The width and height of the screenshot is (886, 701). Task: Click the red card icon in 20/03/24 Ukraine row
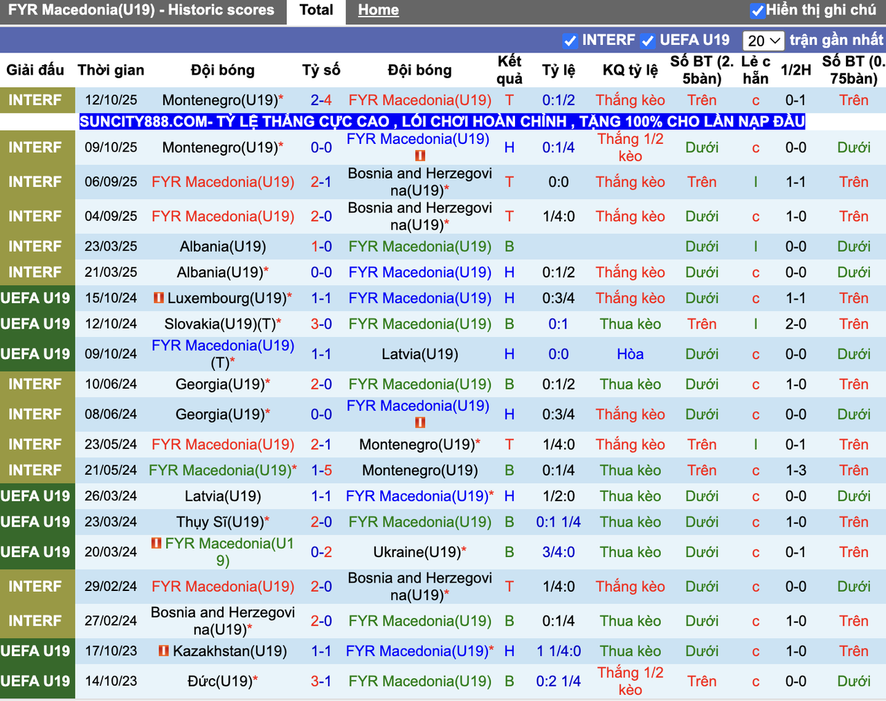click(x=156, y=544)
